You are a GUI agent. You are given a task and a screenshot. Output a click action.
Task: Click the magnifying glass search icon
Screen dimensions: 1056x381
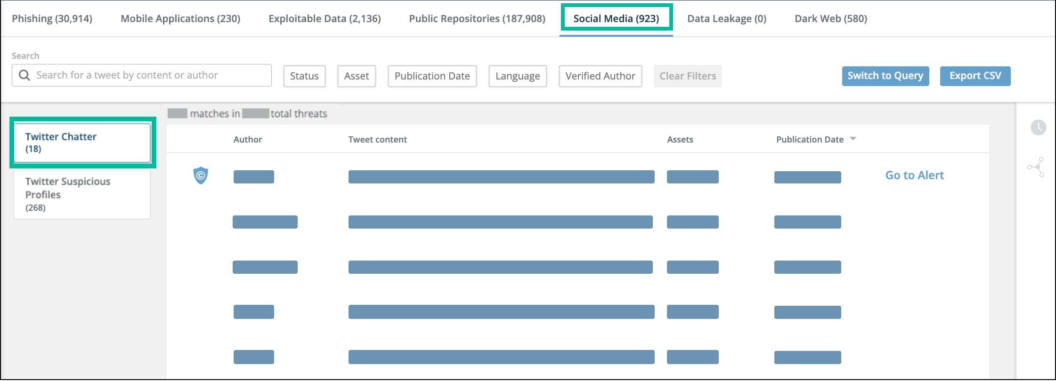tap(24, 75)
